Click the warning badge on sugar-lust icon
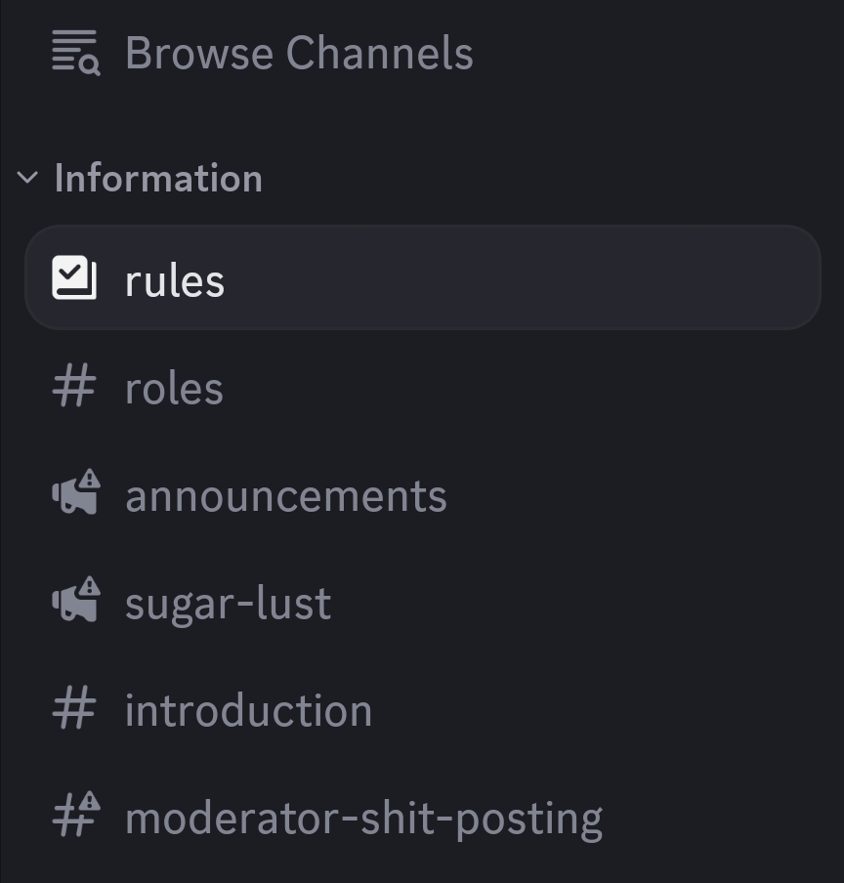This screenshot has width=844, height=883. 89,588
